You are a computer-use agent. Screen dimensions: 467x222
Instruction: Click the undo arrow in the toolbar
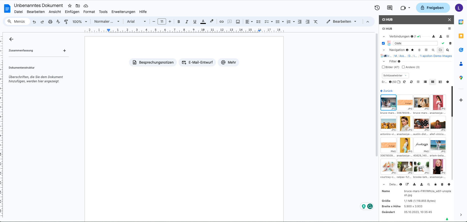34,22
